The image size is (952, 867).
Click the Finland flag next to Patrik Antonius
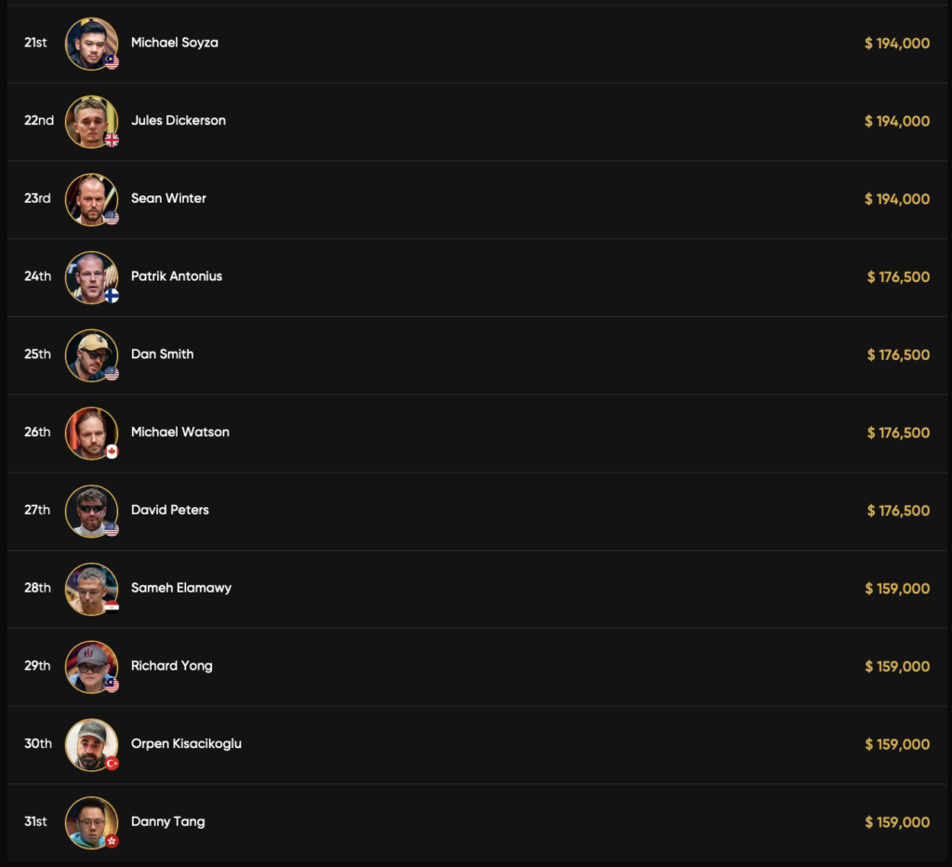(112, 296)
